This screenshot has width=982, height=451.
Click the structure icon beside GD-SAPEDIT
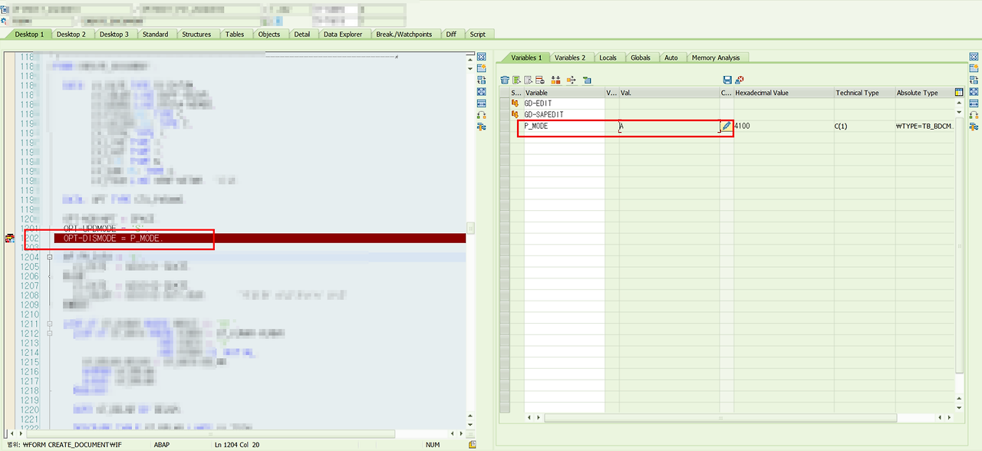click(x=515, y=114)
